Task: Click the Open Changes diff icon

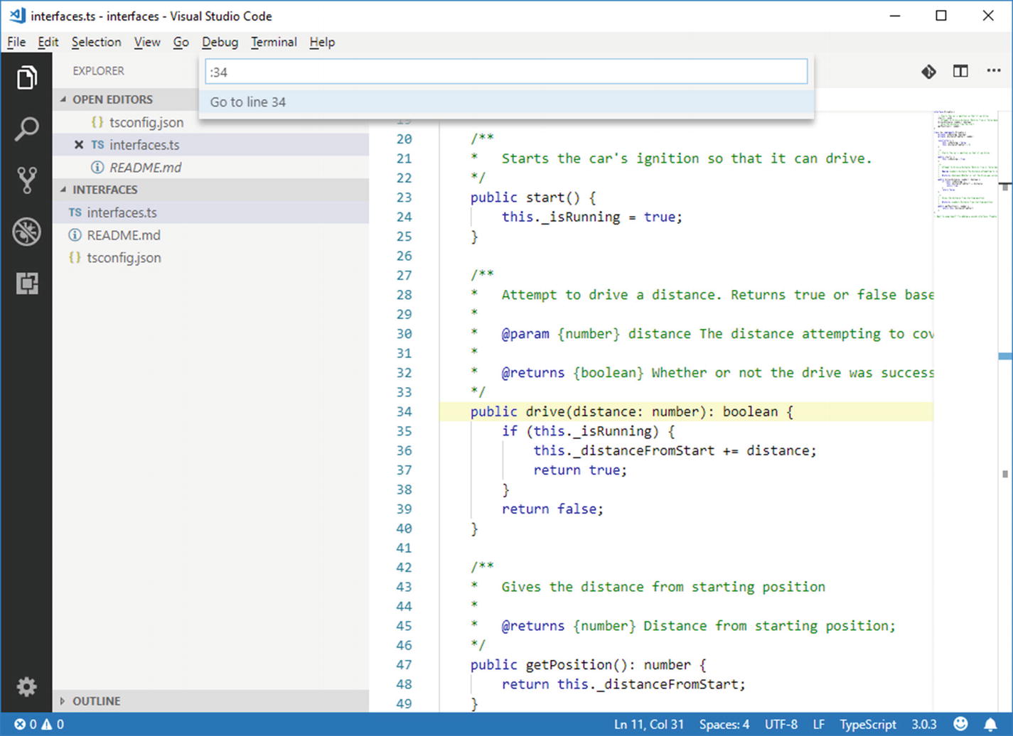Action: pos(928,71)
